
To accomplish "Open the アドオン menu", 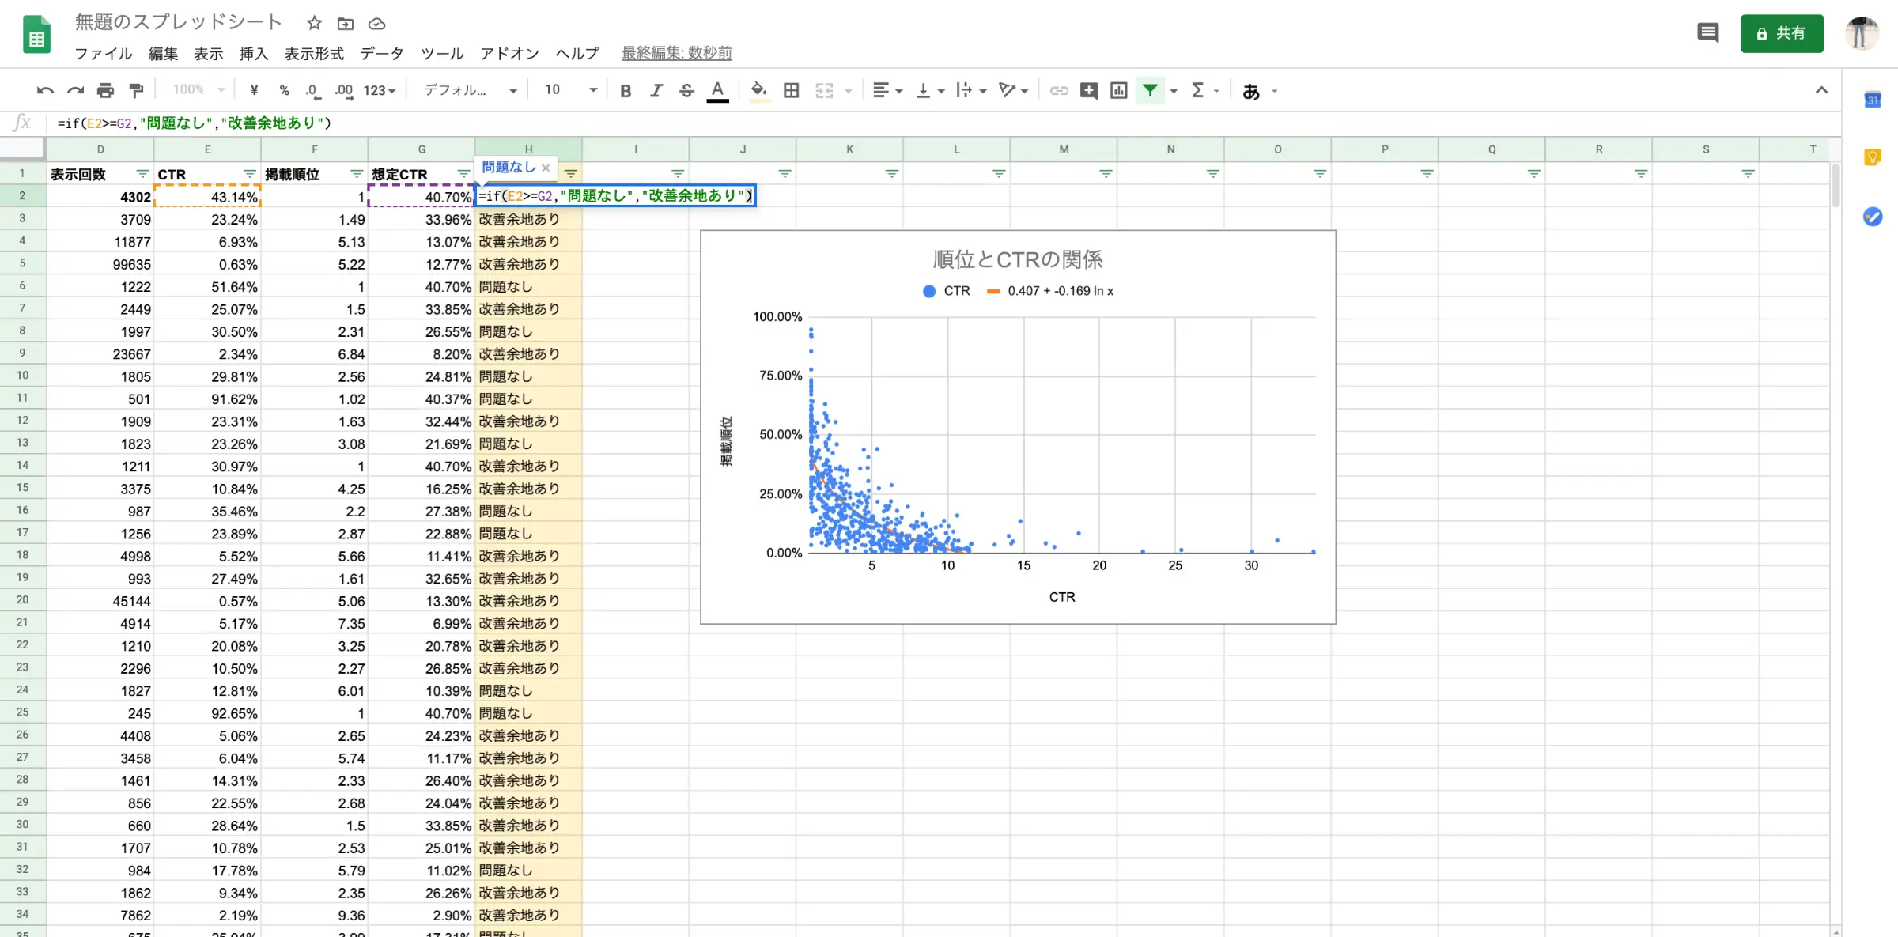I will point(509,53).
